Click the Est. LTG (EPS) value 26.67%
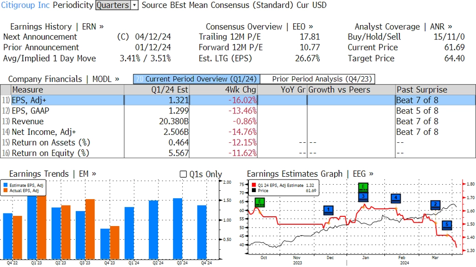The height and width of the screenshot is (267, 476). tap(308, 58)
